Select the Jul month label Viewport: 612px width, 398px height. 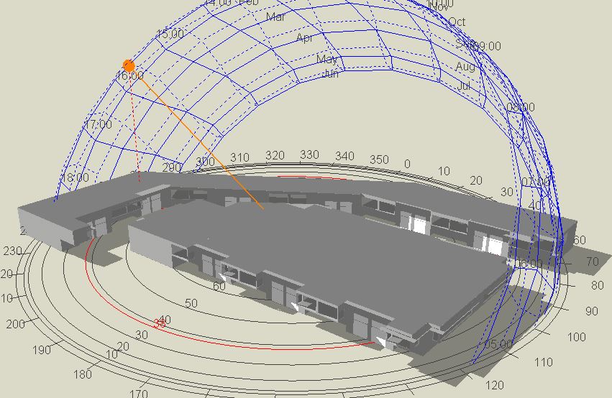coord(464,86)
